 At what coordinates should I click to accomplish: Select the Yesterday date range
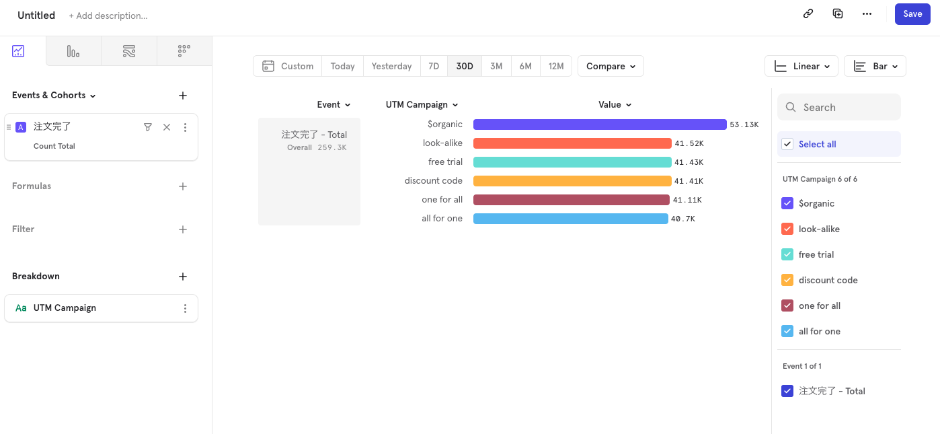391,65
